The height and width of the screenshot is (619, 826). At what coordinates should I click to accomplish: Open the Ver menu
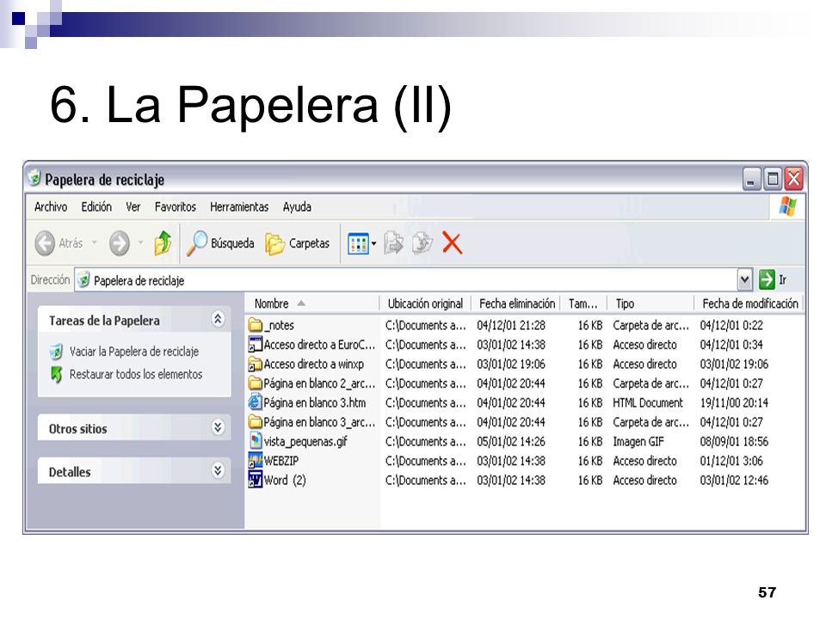(133, 207)
